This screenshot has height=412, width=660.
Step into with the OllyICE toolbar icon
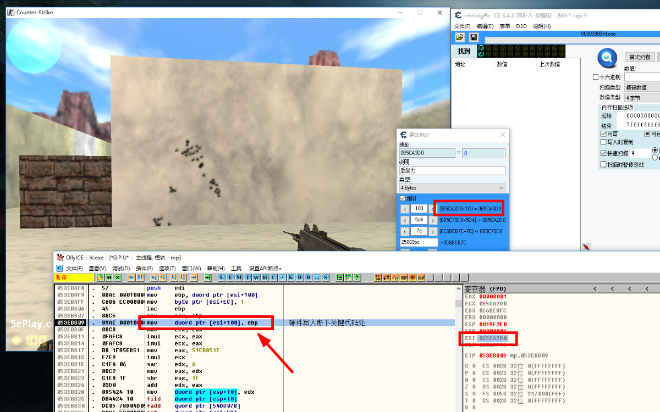pyautogui.click(x=154, y=277)
